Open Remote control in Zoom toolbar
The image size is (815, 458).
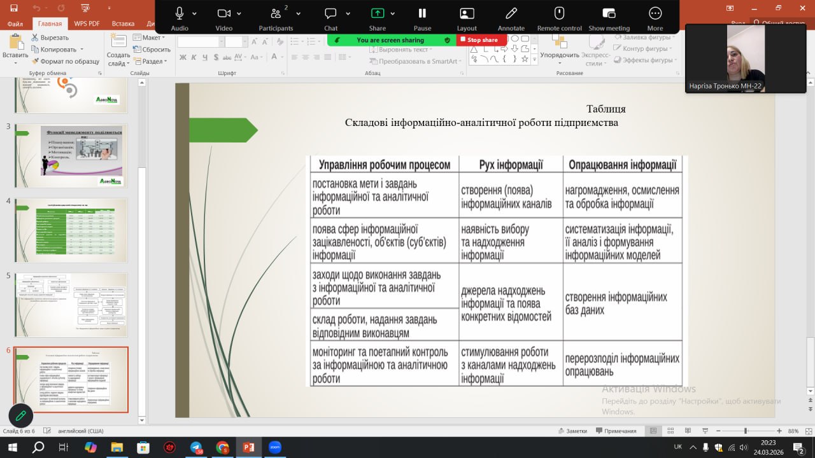point(559,14)
